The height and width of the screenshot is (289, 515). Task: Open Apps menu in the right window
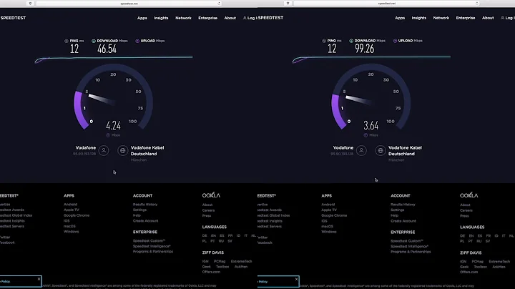(400, 18)
